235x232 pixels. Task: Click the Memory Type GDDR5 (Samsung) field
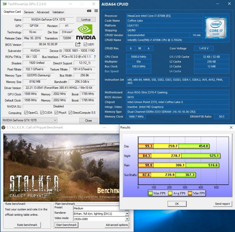point(39,75)
